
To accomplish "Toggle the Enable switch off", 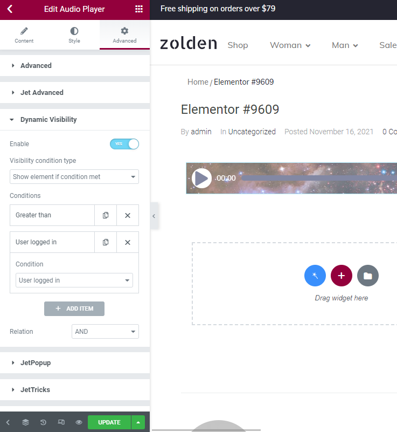I will [124, 144].
